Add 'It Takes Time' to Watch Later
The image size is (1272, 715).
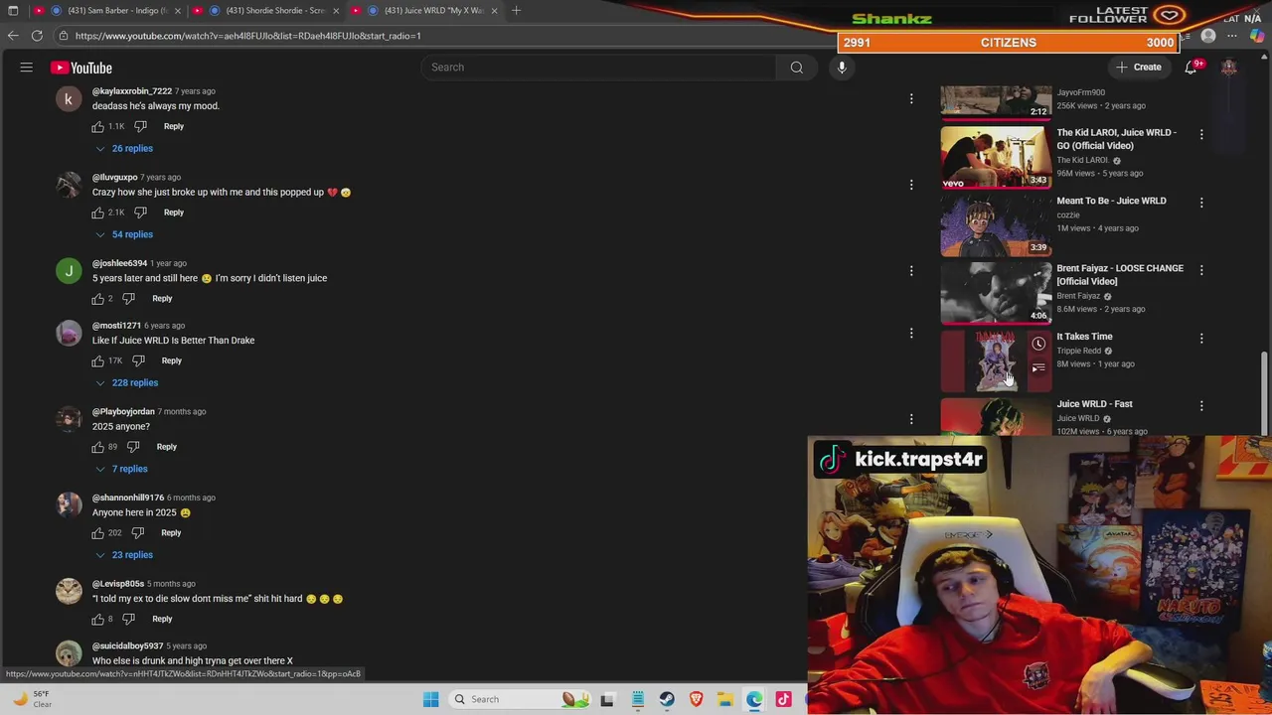coord(1038,344)
